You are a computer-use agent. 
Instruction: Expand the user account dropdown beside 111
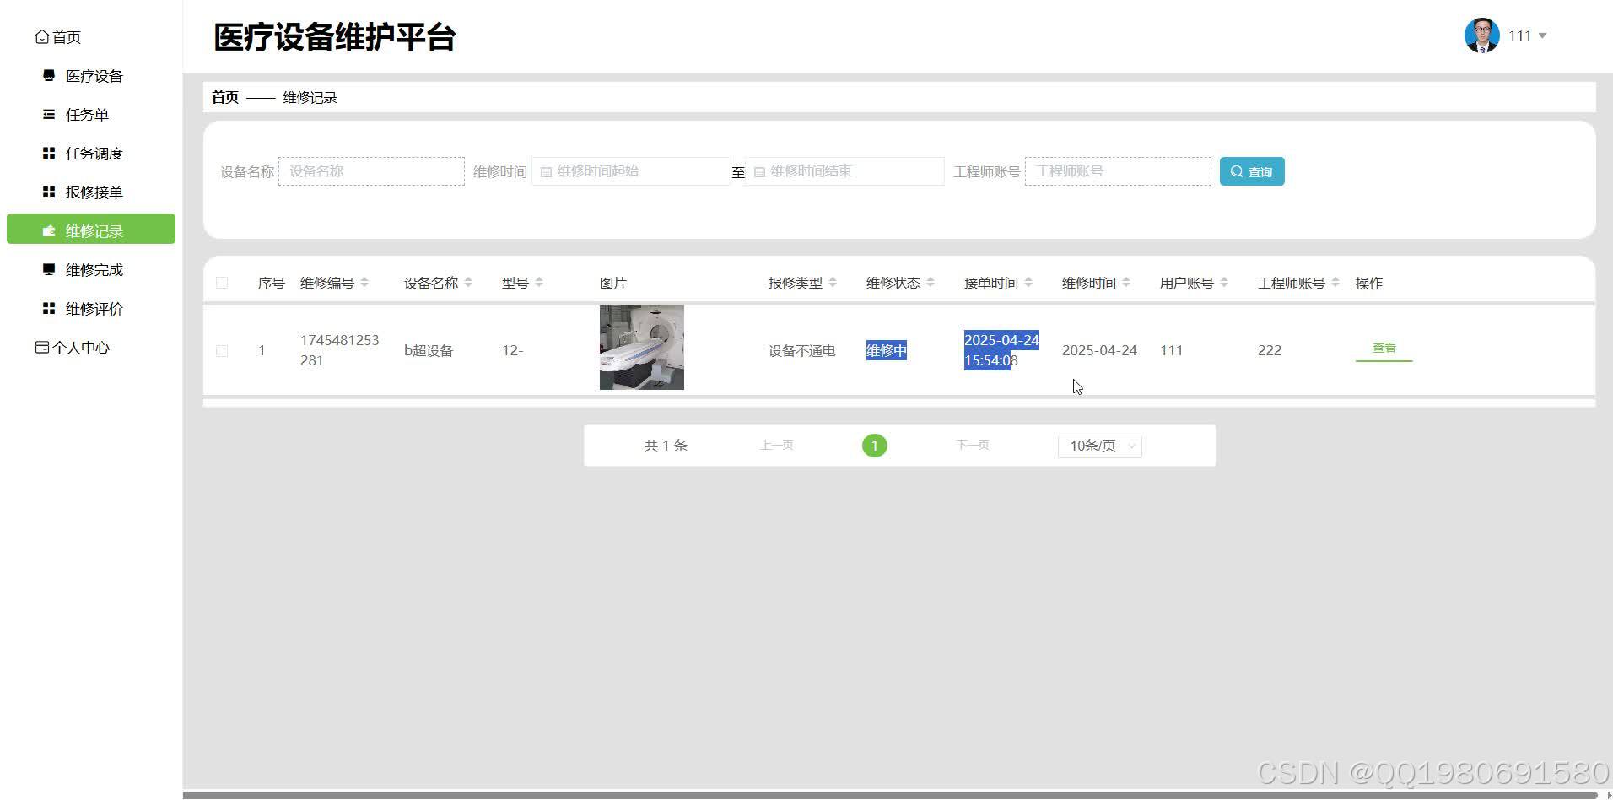(1544, 35)
